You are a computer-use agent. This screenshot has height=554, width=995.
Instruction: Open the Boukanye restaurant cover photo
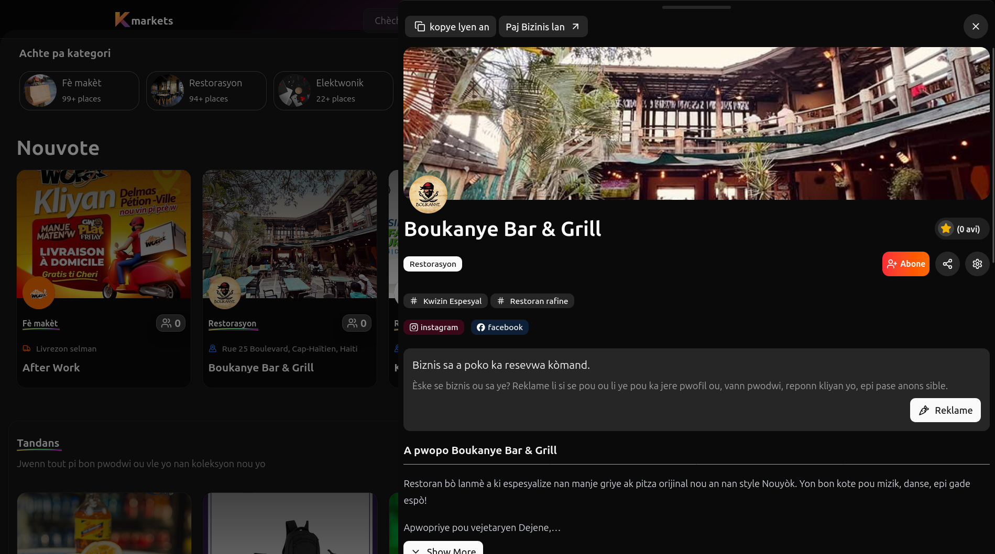click(x=696, y=123)
